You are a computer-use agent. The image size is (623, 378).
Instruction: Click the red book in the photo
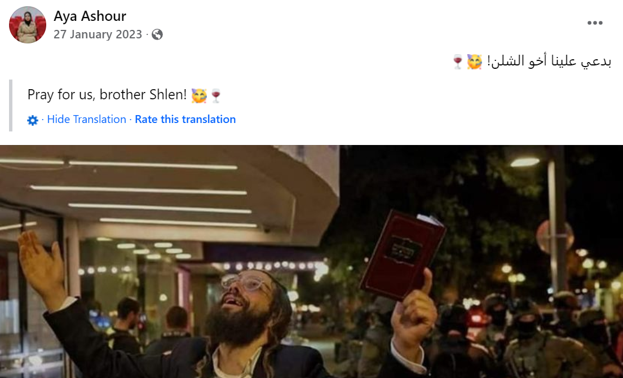[403, 254]
